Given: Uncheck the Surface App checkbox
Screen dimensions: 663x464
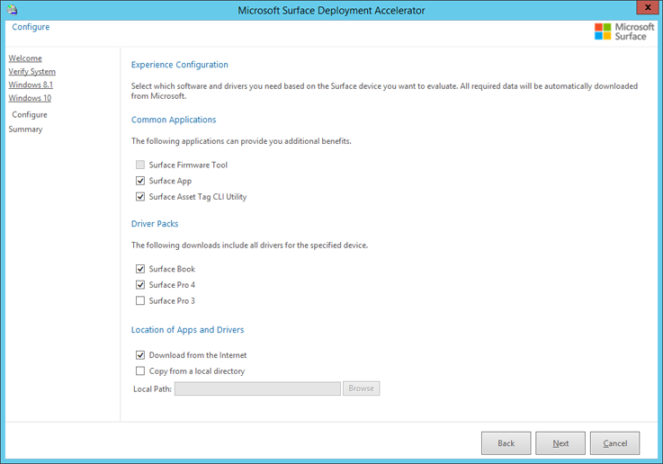Looking at the screenshot, I should point(140,181).
